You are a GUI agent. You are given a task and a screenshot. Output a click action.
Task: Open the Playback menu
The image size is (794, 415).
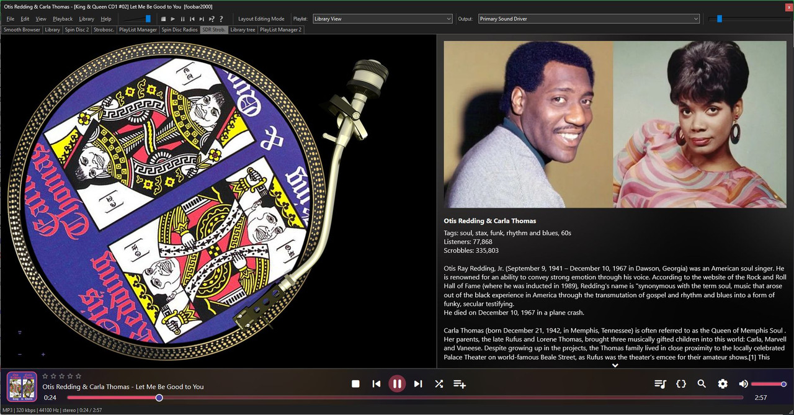point(63,19)
